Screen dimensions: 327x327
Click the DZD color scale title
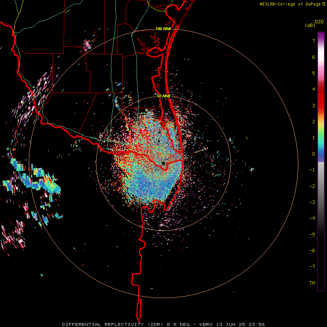(x=319, y=22)
